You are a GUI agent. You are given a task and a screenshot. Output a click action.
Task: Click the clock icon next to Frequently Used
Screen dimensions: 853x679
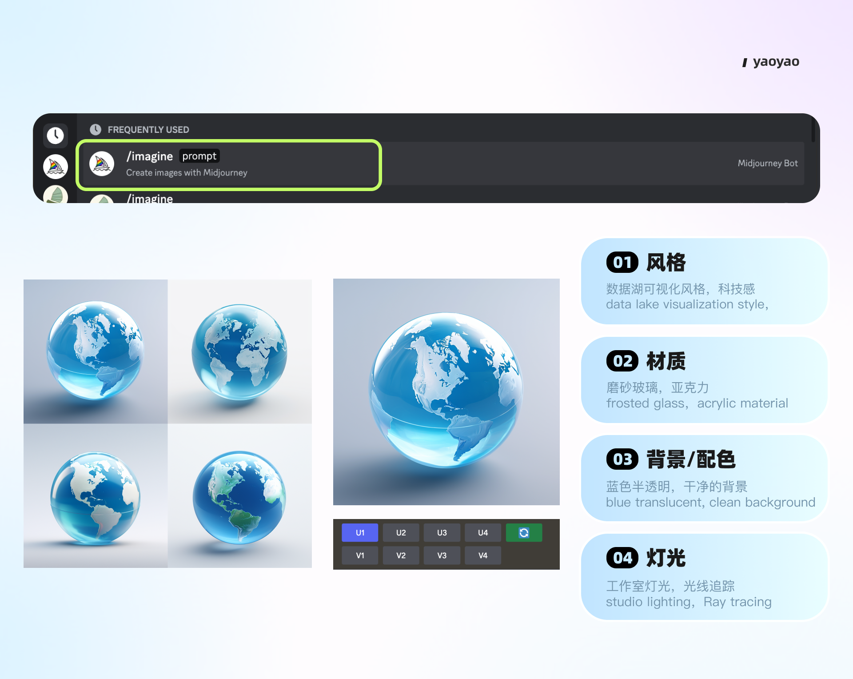[96, 129]
